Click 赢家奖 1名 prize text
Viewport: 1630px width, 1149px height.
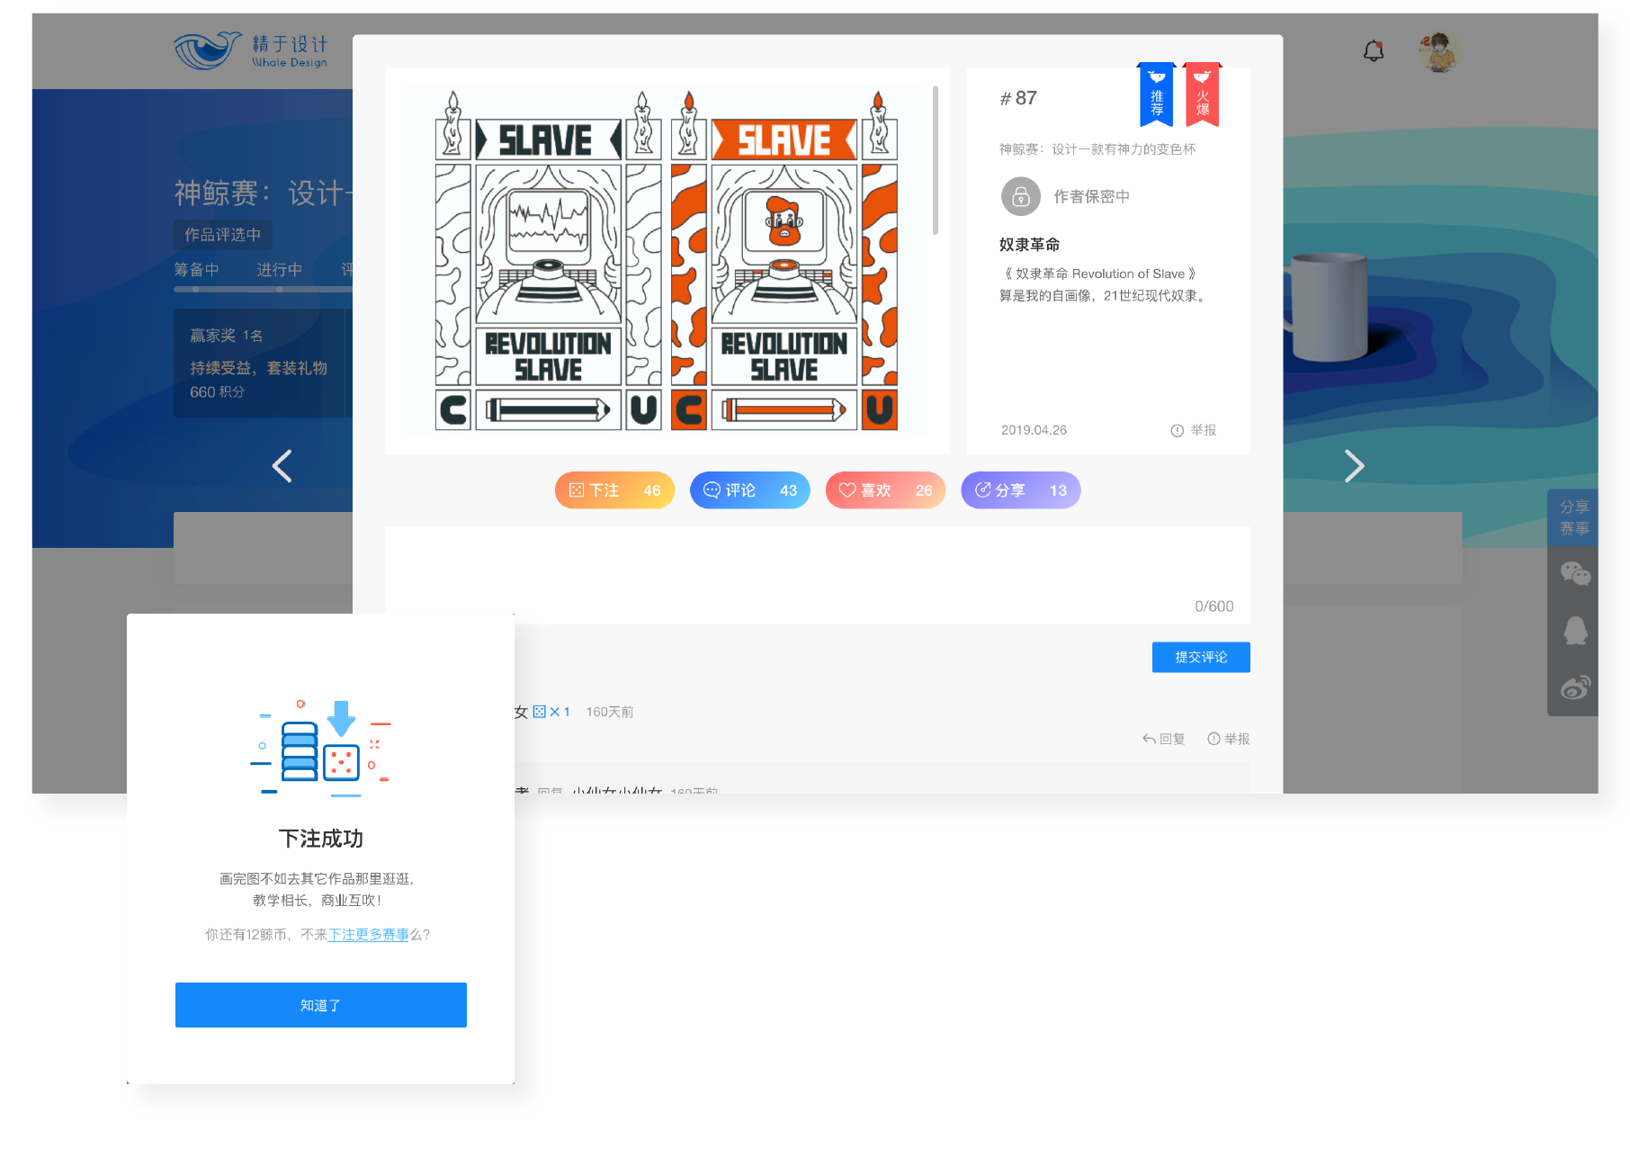pos(226,336)
